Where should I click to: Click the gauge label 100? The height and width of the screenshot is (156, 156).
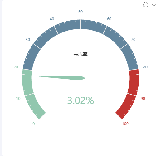pyautogui.click(x=125, y=124)
